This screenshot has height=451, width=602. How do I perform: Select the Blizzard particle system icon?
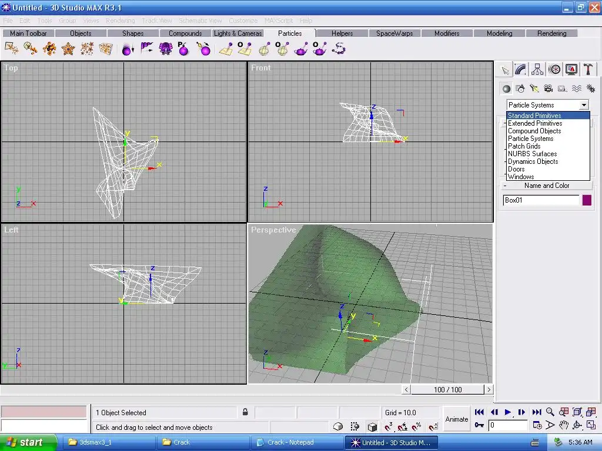coord(49,49)
